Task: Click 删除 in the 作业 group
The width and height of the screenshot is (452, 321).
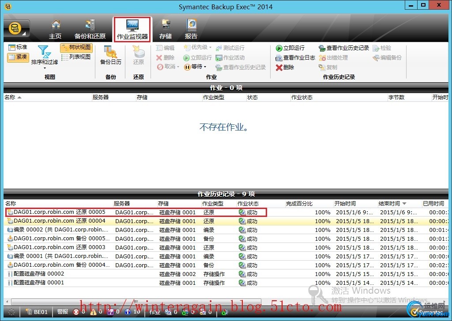Action: tap(165, 58)
